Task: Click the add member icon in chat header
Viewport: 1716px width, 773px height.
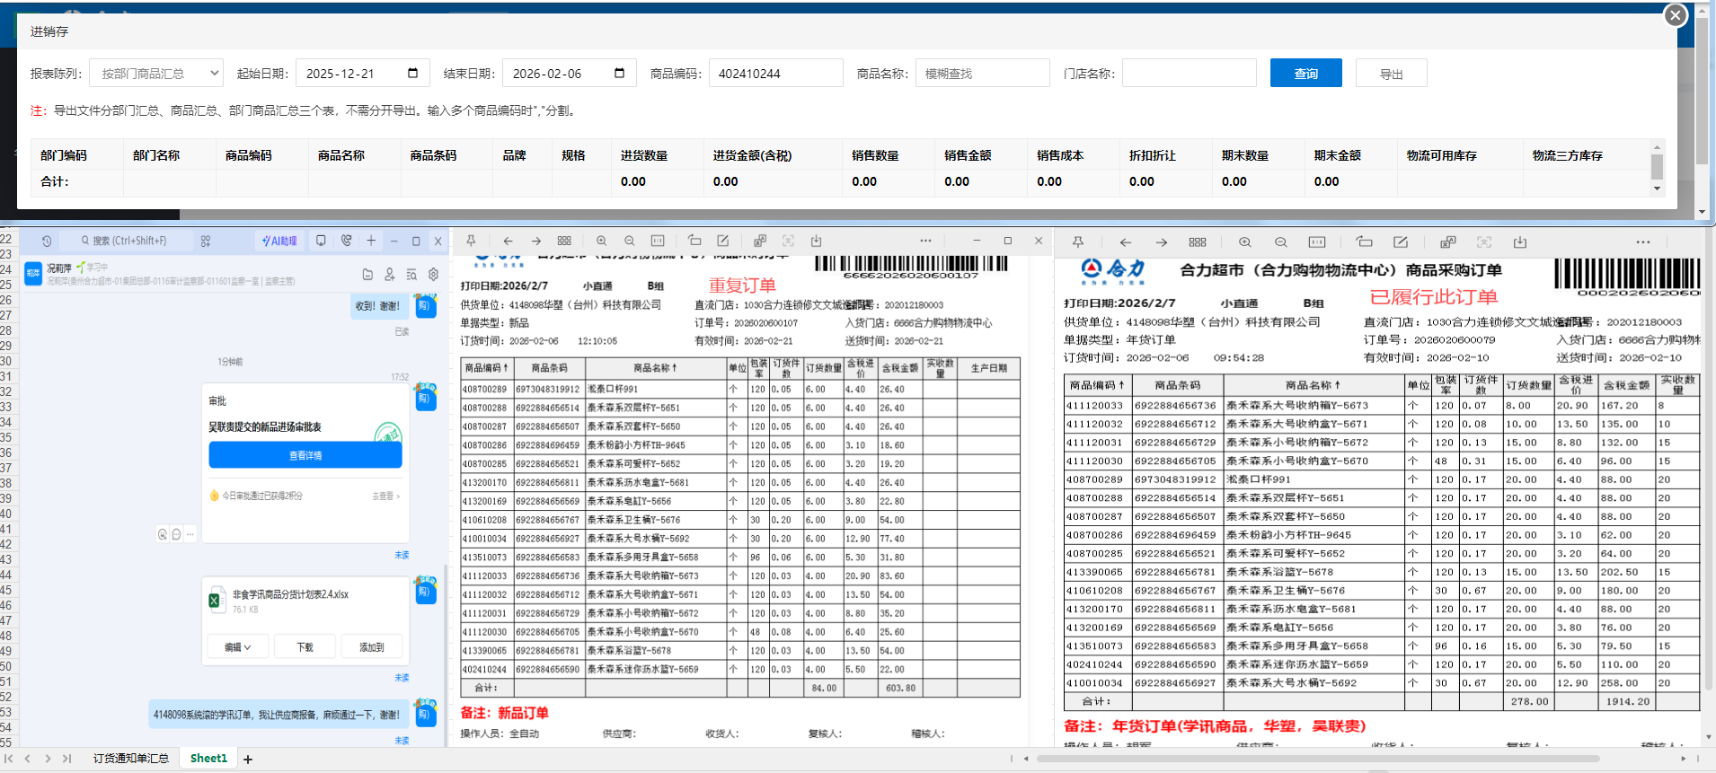Action: (x=389, y=274)
